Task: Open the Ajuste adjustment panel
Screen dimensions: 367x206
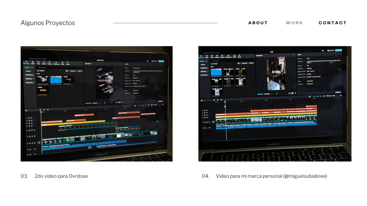Action: [x=68, y=63]
